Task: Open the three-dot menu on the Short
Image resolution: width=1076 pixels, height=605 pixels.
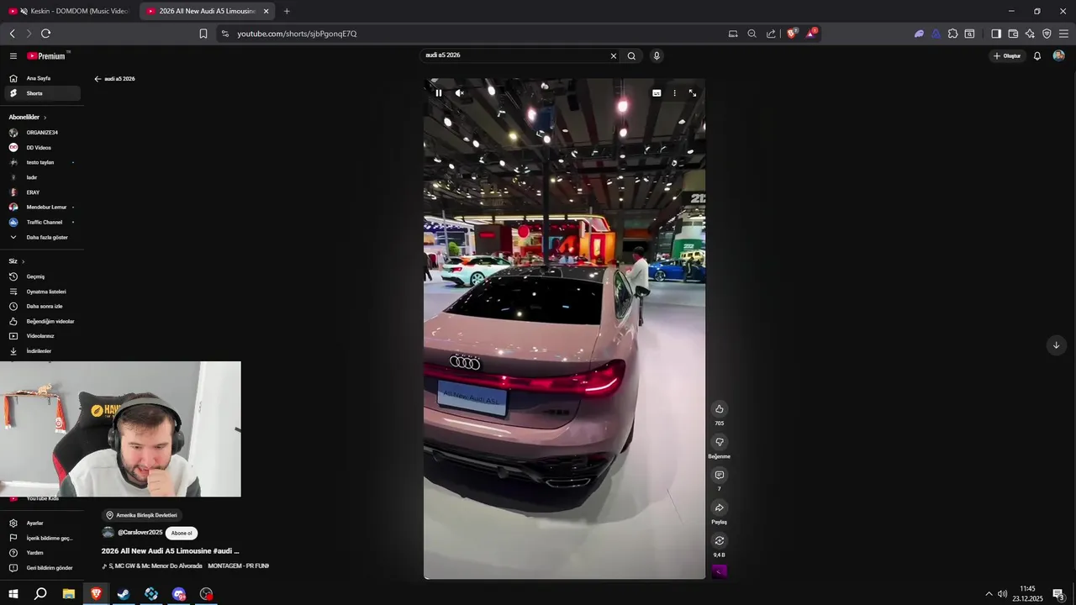Action: click(674, 93)
